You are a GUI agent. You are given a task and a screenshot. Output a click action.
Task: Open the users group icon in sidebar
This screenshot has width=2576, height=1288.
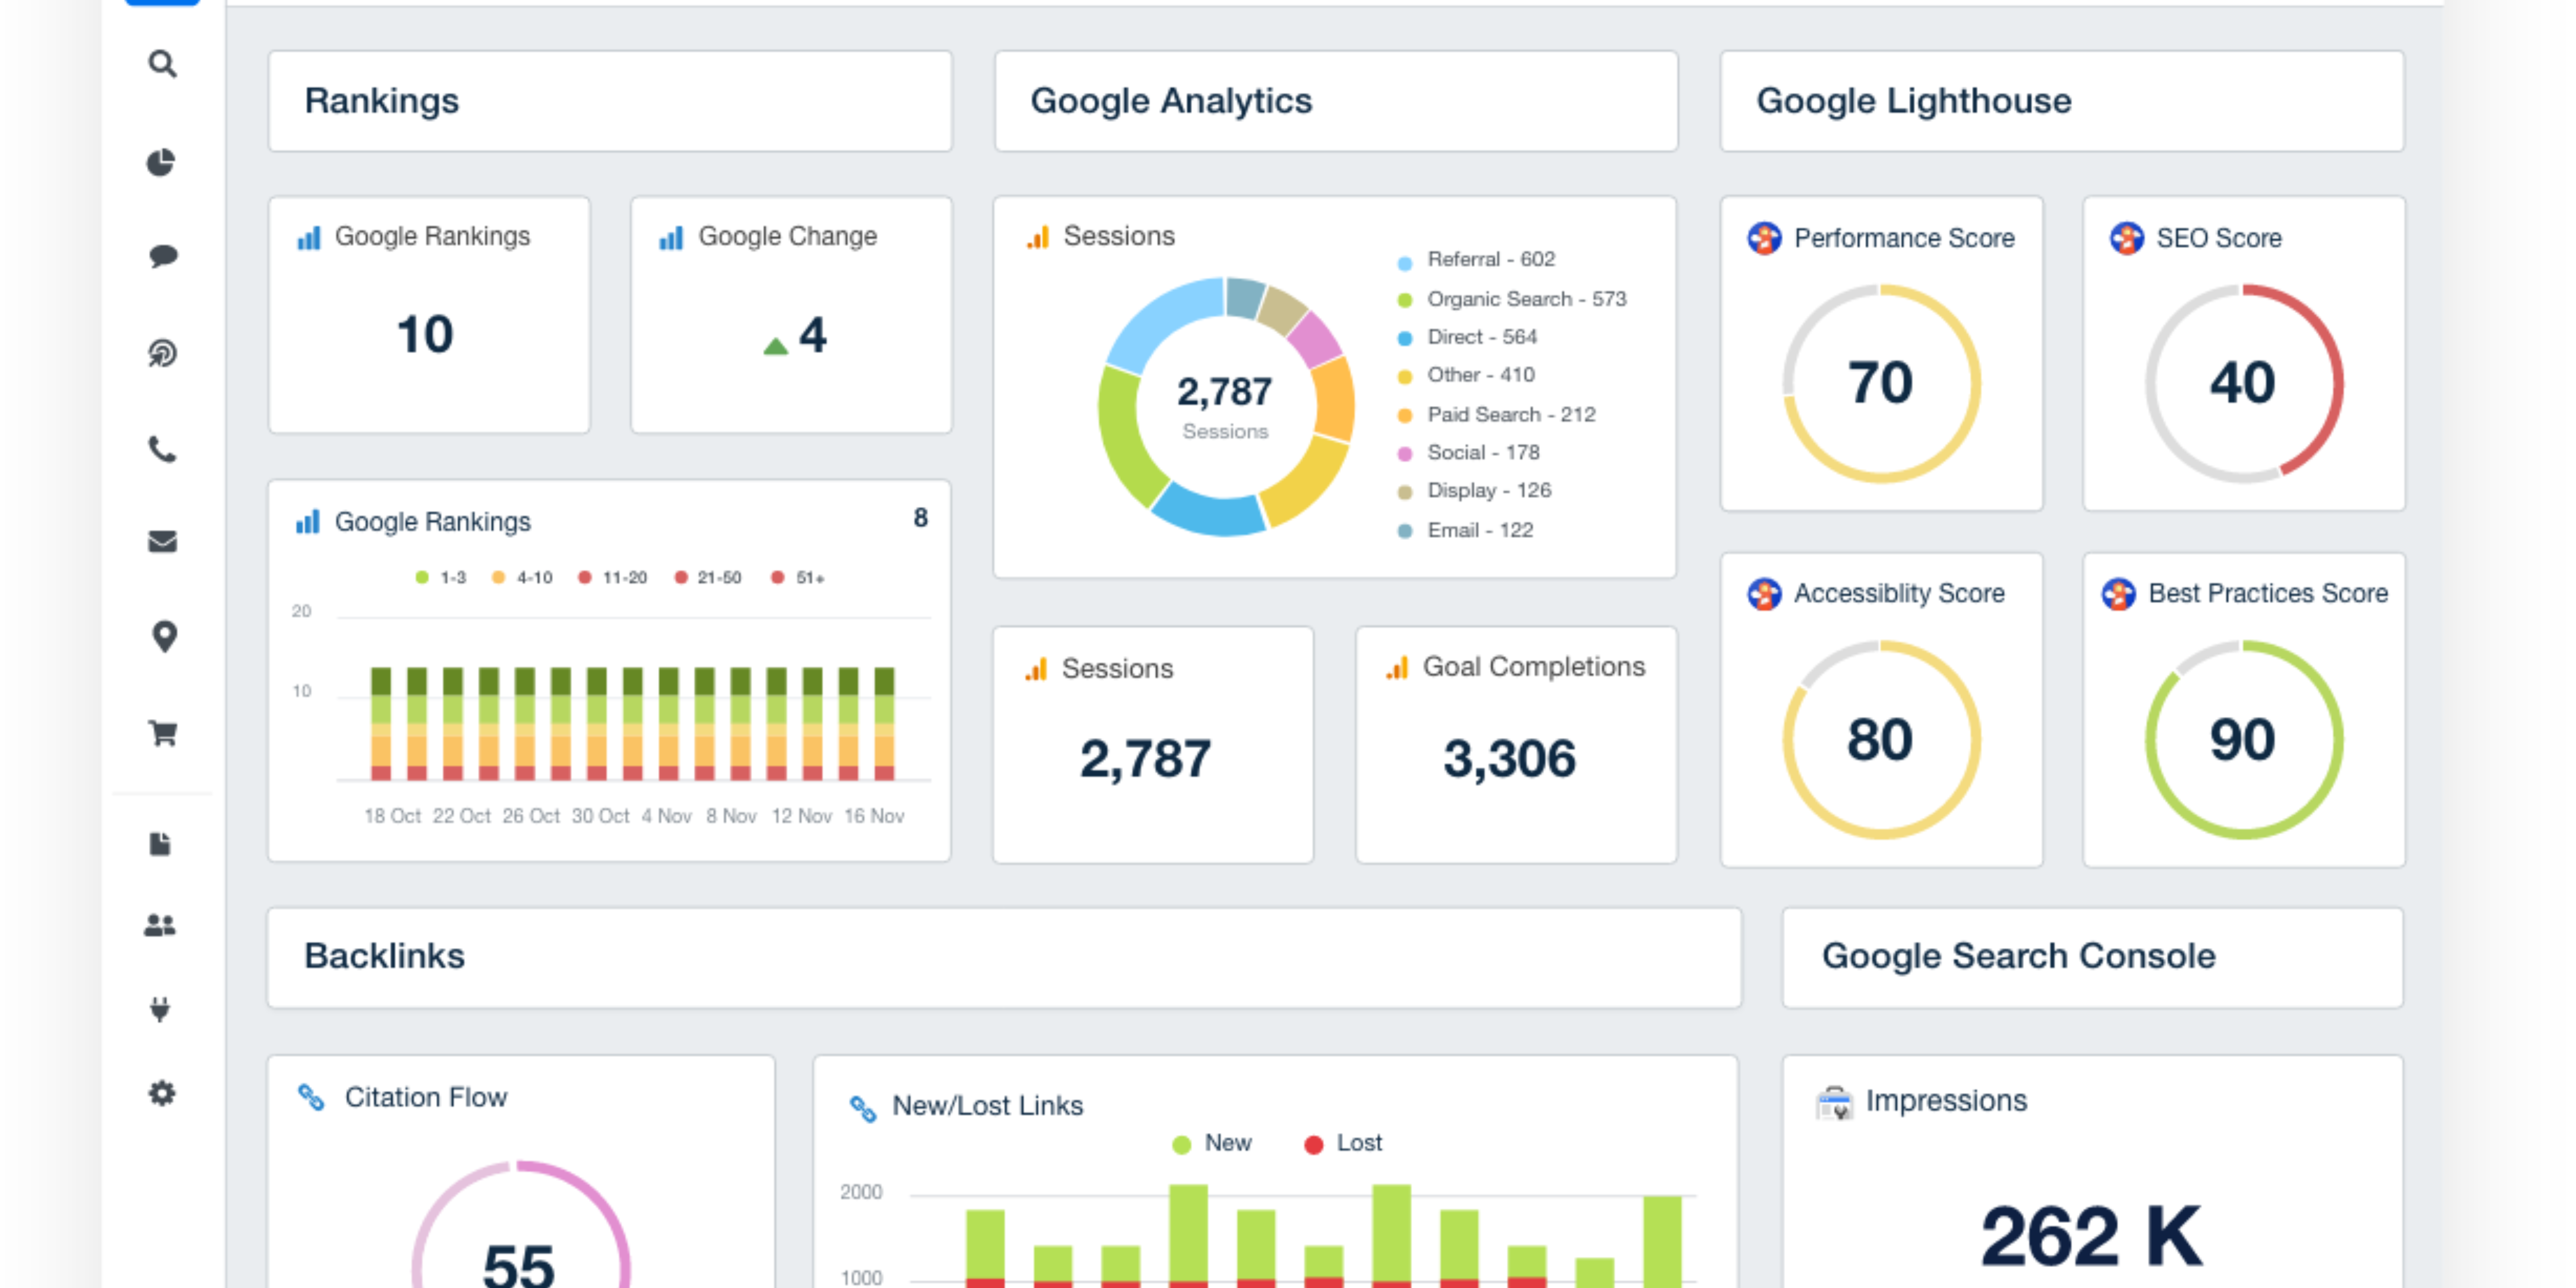pos(160,925)
